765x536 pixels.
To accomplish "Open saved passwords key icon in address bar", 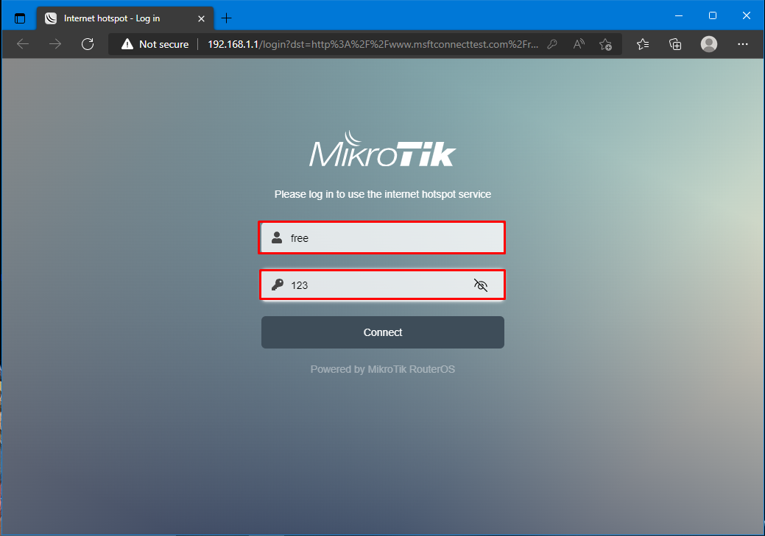I will [x=552, y=44].
